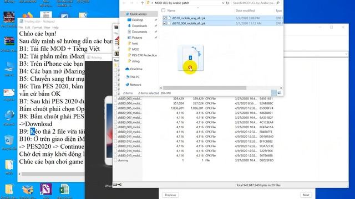
Task: Click the pin icon next to Downloads
Action: (x=156, y=26)
